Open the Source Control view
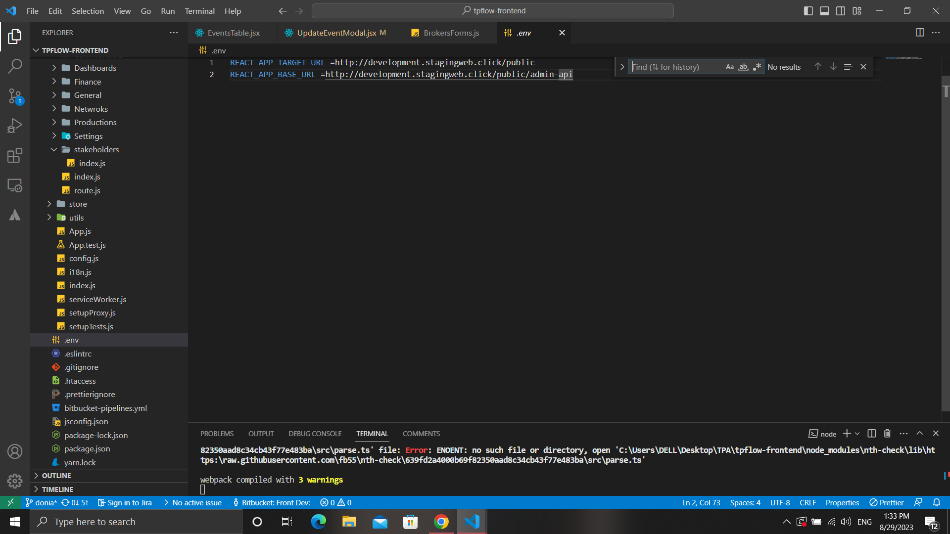 click(15, 96)
